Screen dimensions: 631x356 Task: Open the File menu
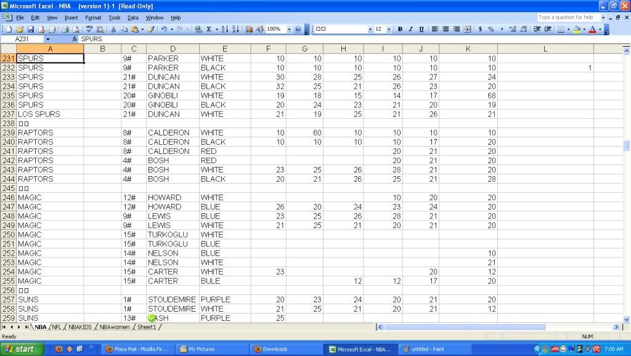coord(20,18)
